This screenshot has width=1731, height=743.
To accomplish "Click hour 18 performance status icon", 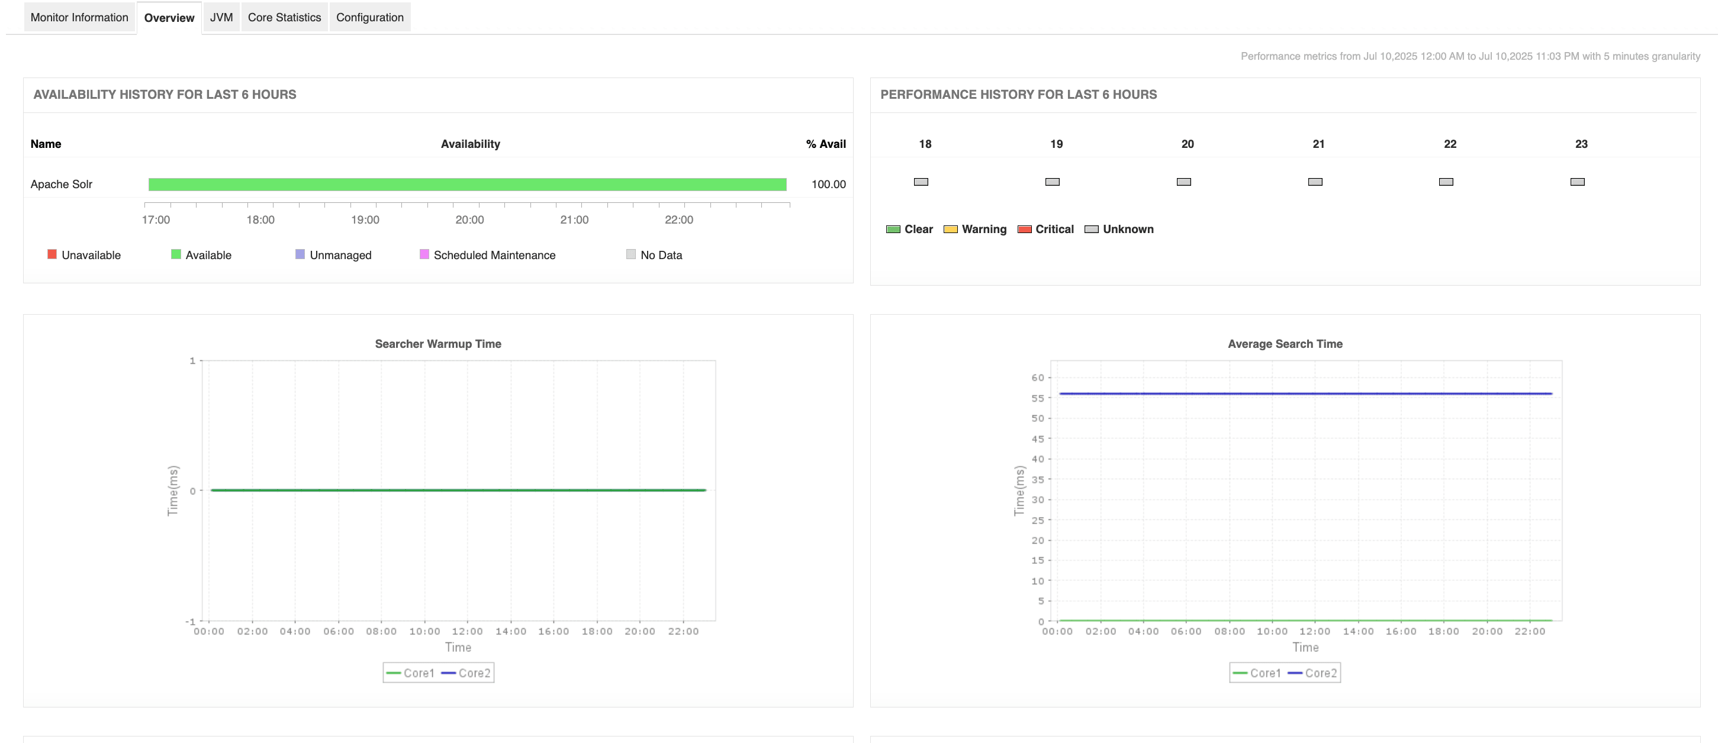I will (x=921, y=182).
